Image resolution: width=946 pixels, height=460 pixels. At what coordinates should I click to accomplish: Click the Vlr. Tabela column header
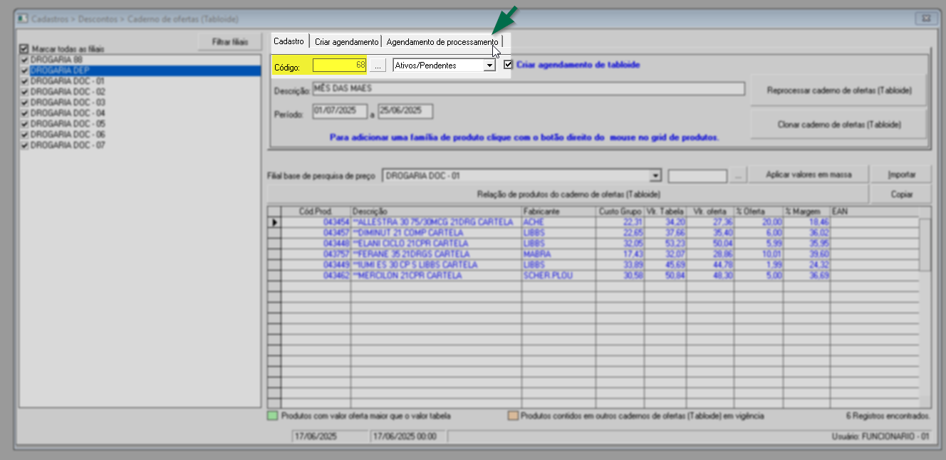point(665,211)
